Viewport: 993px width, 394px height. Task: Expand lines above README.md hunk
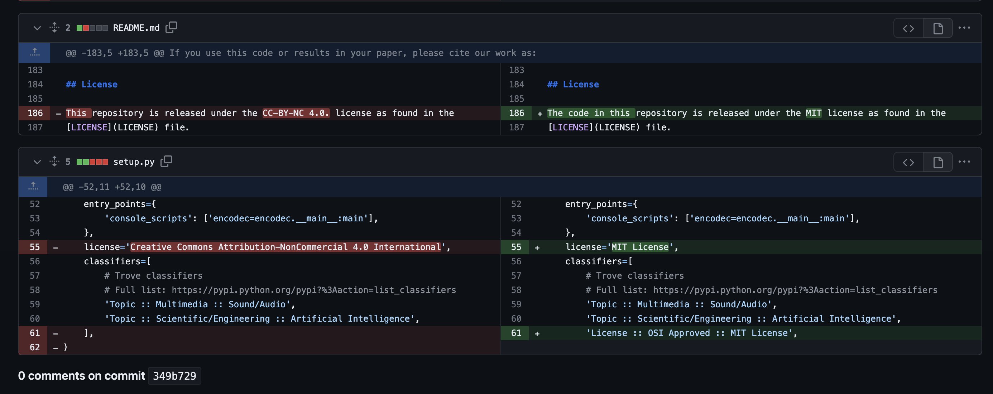tap(34, 52)
